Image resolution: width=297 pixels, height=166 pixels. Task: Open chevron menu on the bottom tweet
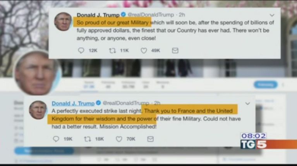pos(247,104)
